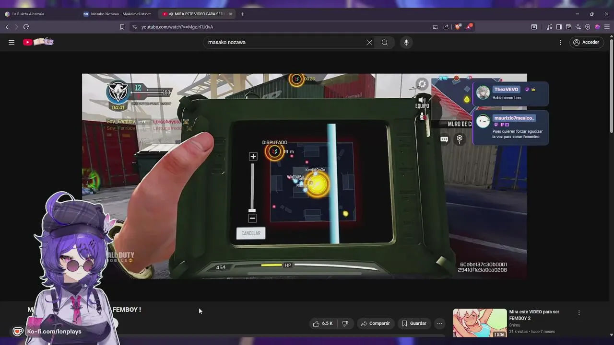The width and height of the screenshot is (614, 345).
Task: Click the ThezVEVO chat username
Action: [506, 90]
